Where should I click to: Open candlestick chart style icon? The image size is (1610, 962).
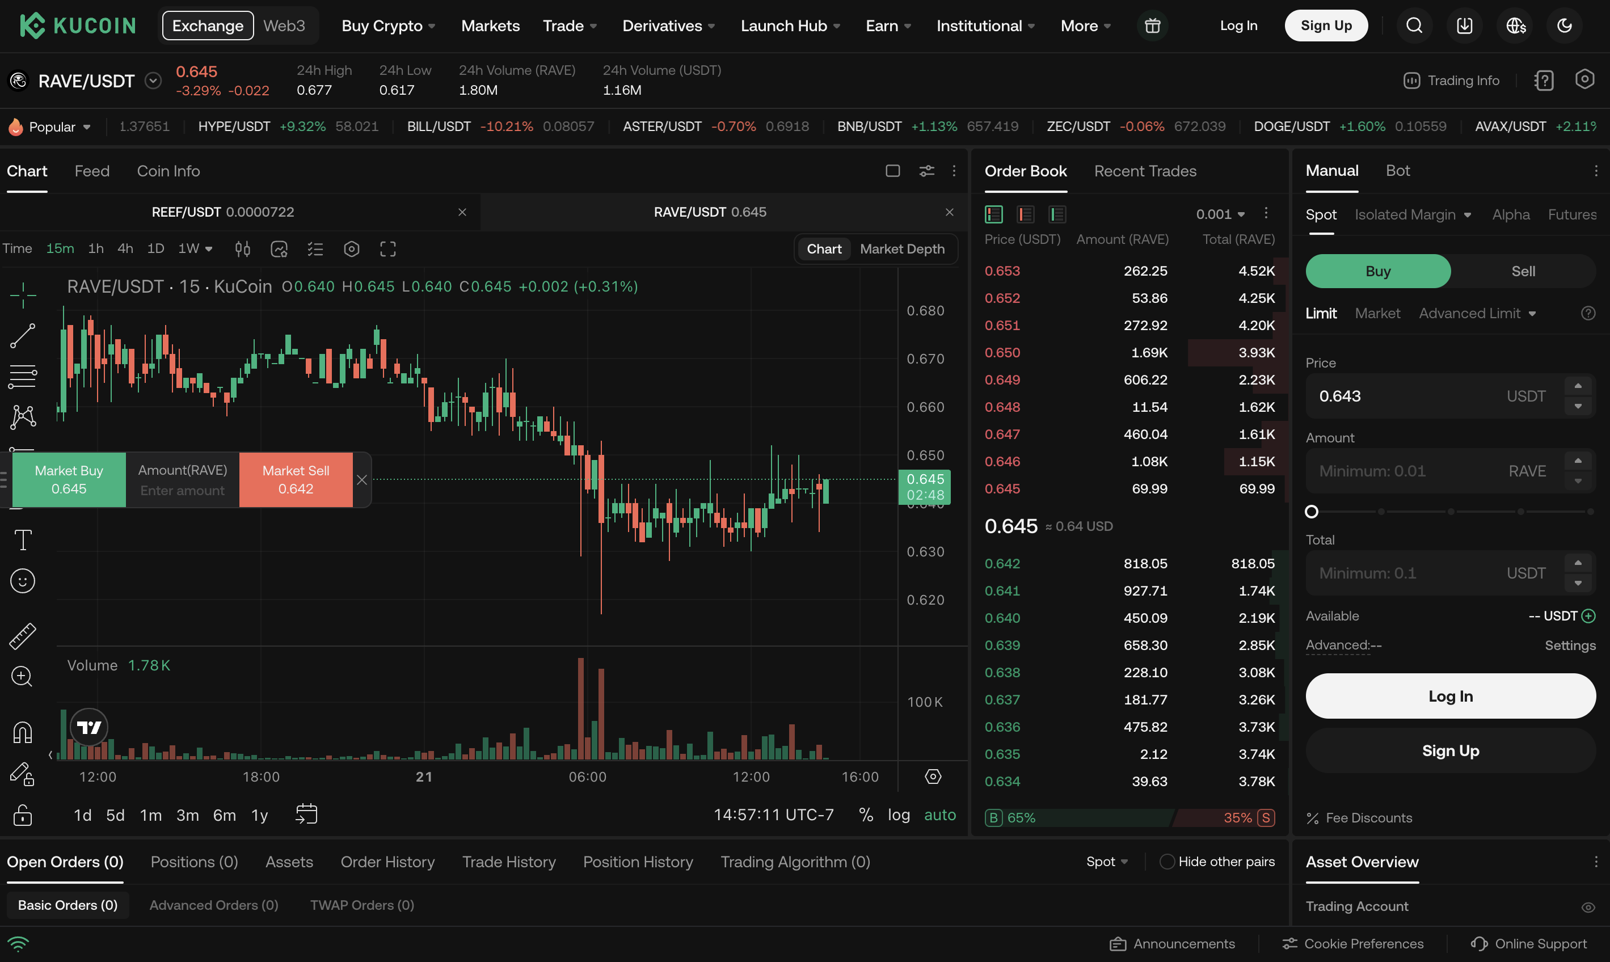pos(242,249)
